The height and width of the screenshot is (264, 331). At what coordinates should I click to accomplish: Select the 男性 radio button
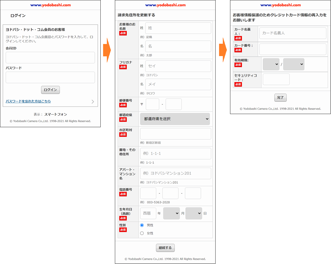point(142,225)
